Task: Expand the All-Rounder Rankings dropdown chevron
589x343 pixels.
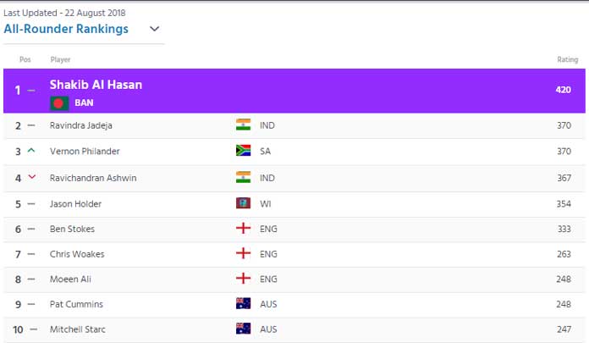Action: click(x=154, y=29)
